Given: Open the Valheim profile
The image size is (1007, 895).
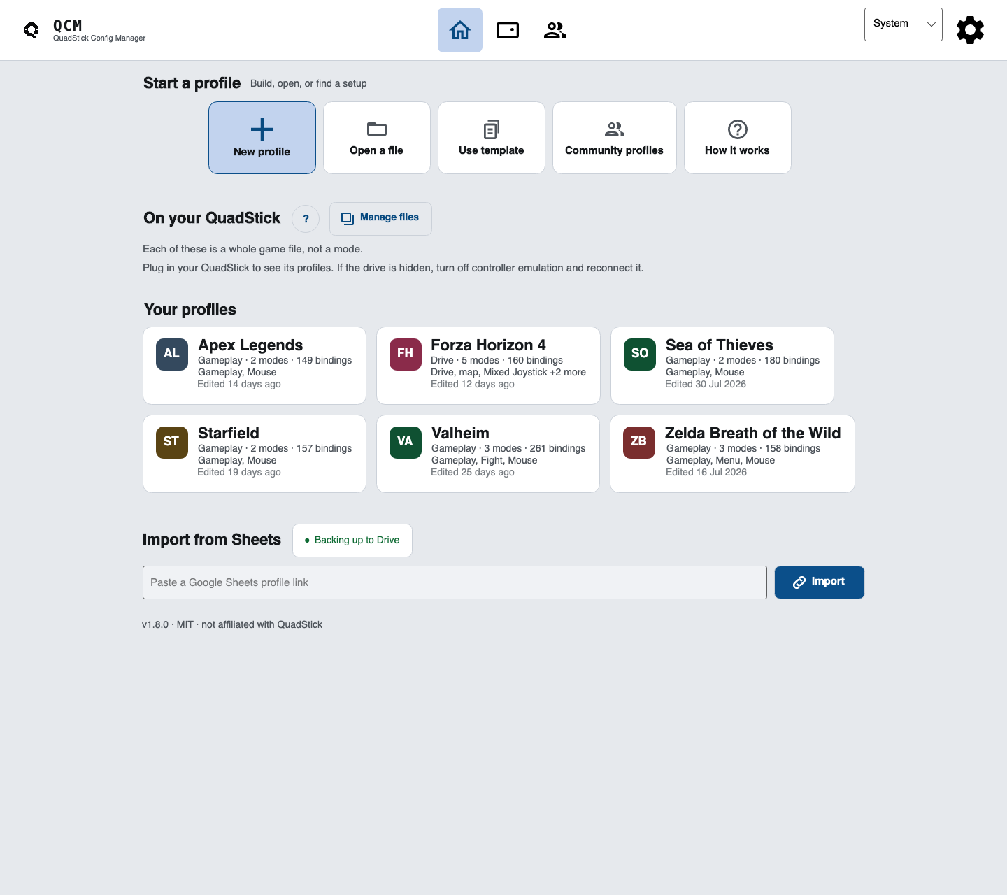Looking at the screenshot, I should tap(488, 454).
